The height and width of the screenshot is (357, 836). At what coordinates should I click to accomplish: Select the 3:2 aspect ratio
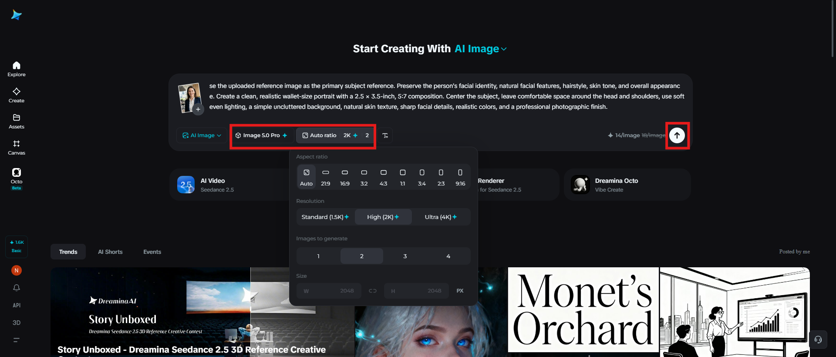pyautogui.click(x=364, y=177)
